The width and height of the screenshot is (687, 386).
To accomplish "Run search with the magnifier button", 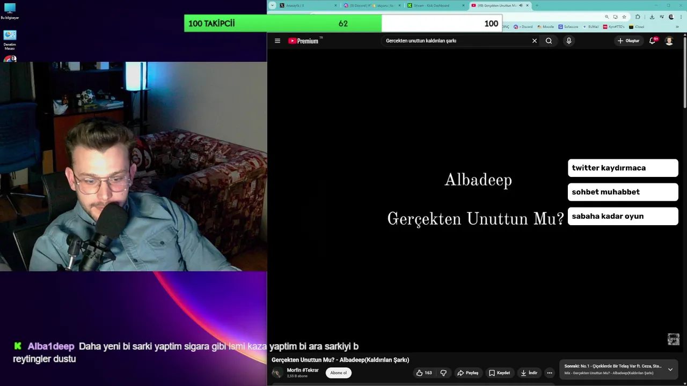I will click(x=549, y=41).
